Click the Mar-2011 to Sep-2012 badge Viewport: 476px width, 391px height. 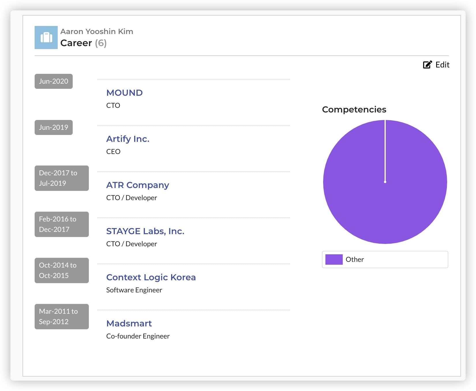(61, 317)
